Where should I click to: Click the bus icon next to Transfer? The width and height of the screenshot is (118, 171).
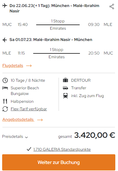pos(66,88)
